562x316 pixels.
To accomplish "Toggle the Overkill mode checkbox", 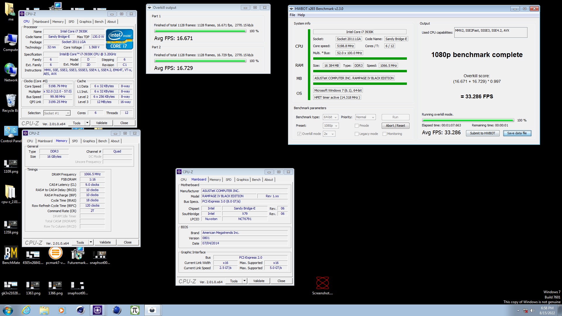I will click(299, 134).
